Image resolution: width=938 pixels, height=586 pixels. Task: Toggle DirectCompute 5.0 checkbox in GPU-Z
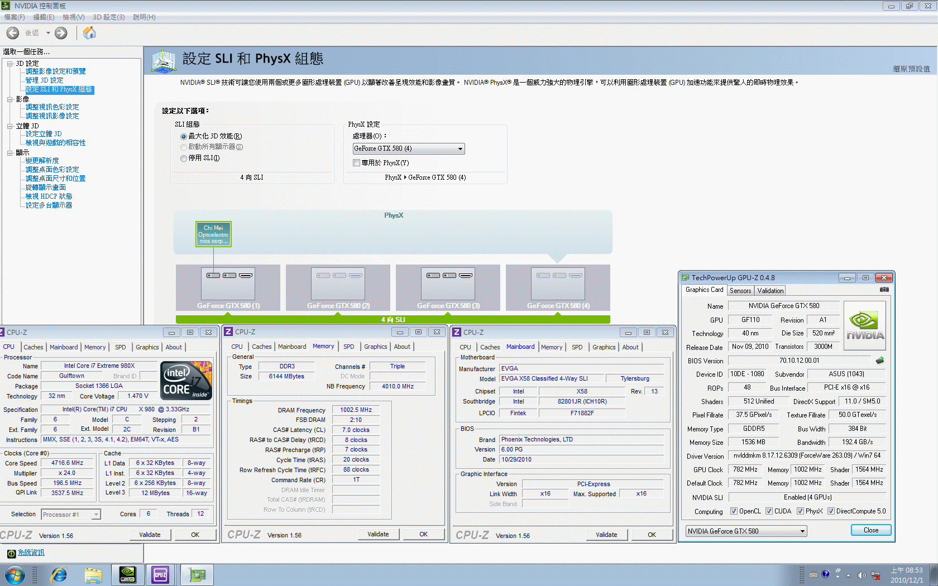pos(831,511)
